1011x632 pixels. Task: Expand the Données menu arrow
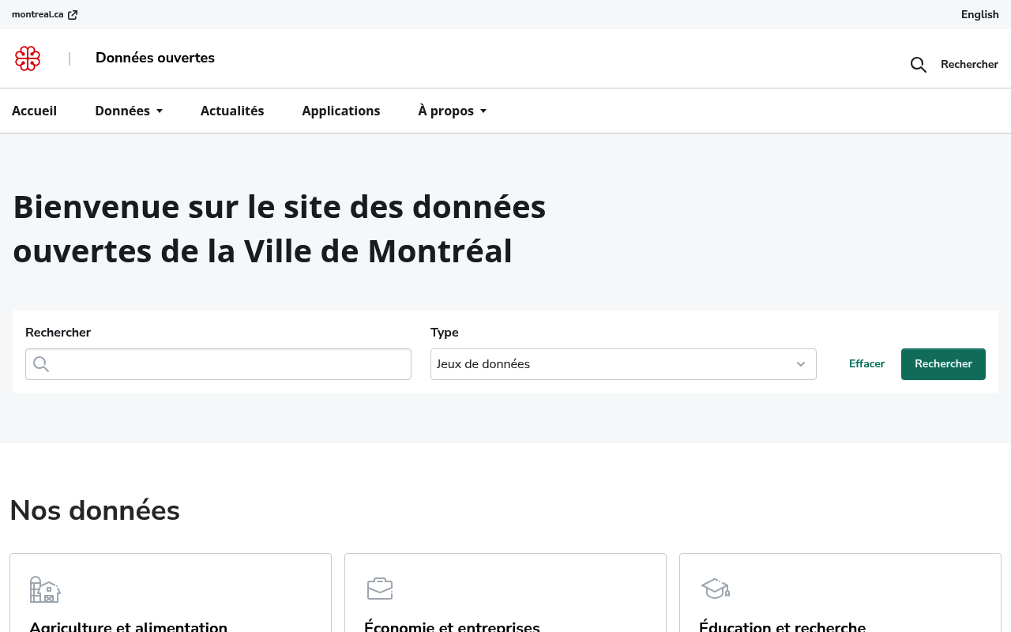tap(160, 111)
